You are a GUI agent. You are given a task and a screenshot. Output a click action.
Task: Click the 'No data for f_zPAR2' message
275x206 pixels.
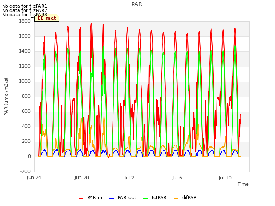point(24,10)
